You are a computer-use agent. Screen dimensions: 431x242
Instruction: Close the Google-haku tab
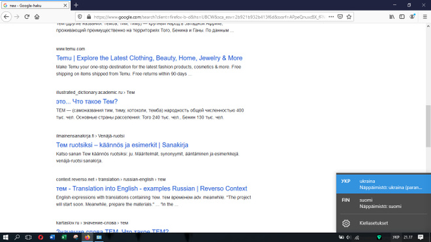(x=65, y=5)
